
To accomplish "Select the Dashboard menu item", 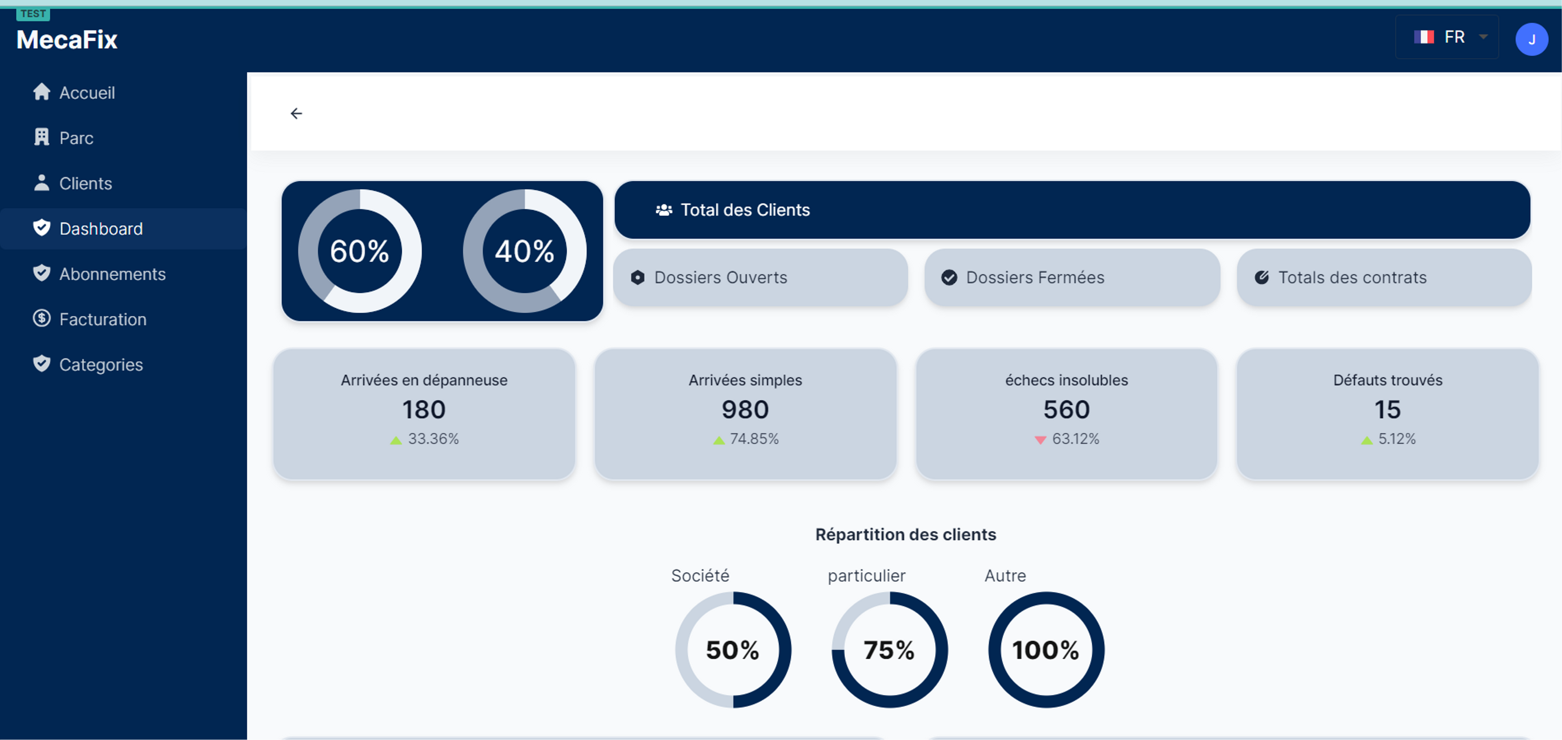I will (123, 229).
